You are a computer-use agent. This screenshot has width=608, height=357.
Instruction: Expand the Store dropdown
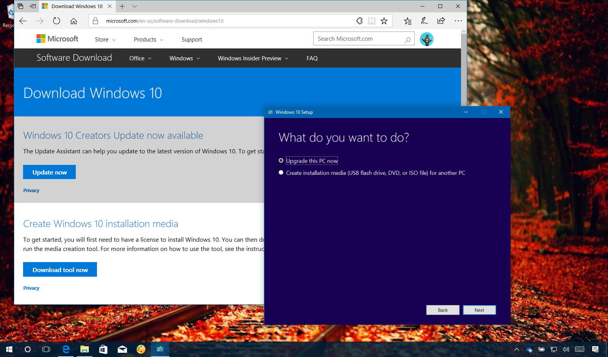click(x=105, y=40)
